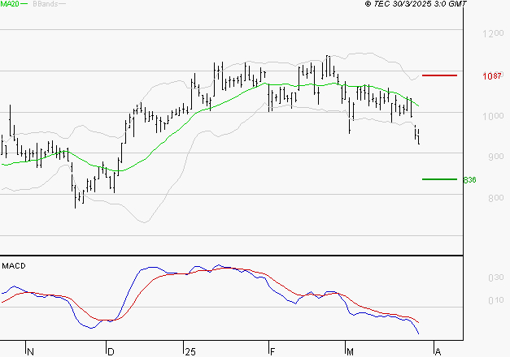Click the MA20 legend label
The image size is (510, 357).
(x=10, y=3)
